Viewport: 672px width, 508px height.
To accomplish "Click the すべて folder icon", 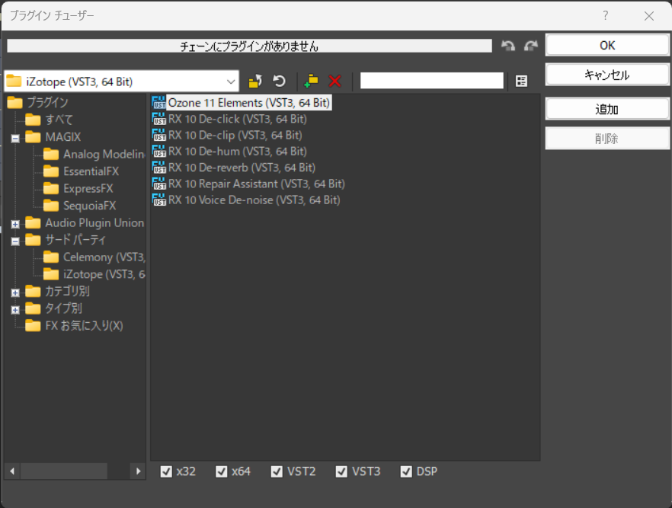I will (33, 120).
